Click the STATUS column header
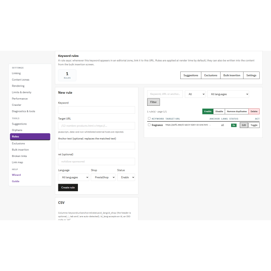The image size is (271, 271). tap(234, 119)
